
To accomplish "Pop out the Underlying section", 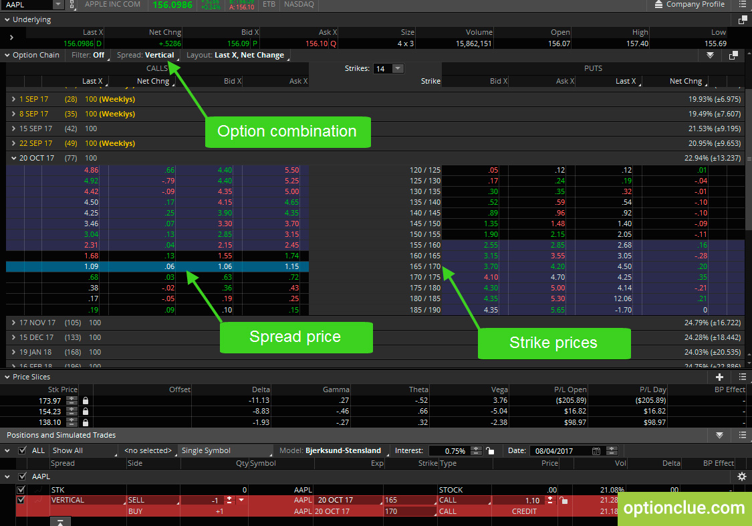I will point(743,19).
